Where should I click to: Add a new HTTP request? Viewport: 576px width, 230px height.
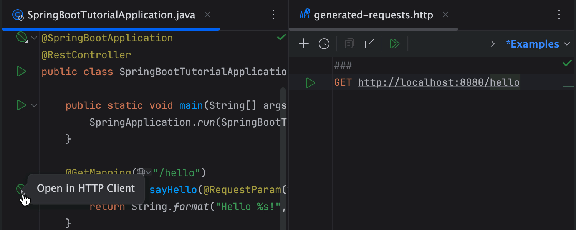click(x=303, y=43)
